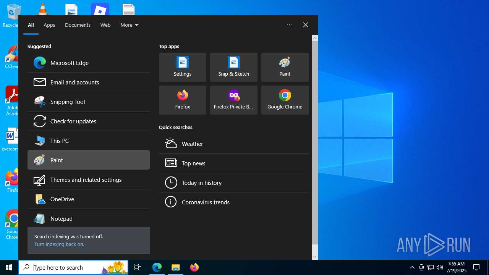
Task: Show hidden system tray icons
Action: [412, 267]
